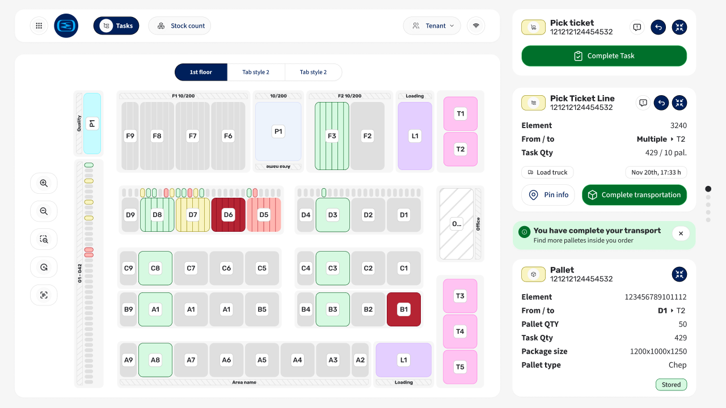Select the green striped F3 zone
726x408 pixels.
pyautogui.click(x=332, y=136)
